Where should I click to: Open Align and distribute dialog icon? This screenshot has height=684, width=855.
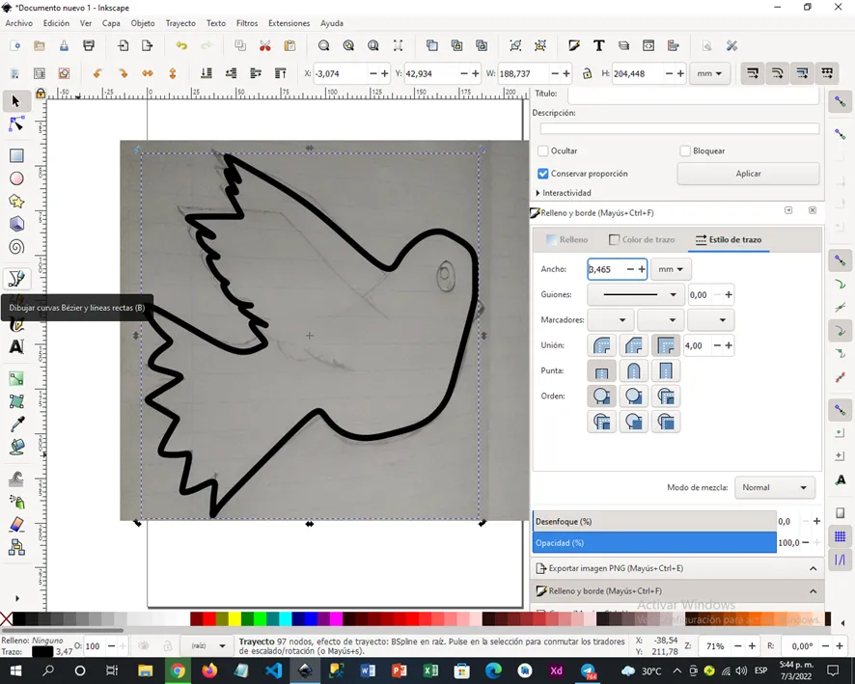(x=673, y=45)
